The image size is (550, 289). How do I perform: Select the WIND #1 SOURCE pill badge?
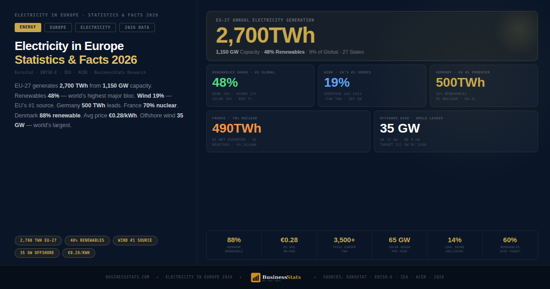pos(135,240)
